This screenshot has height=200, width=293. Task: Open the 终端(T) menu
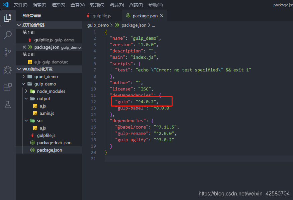tap(136, 5)
